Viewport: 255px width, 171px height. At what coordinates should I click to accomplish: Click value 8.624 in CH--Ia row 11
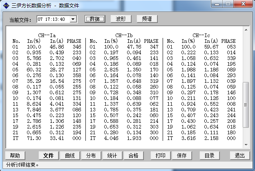[34, 104]
